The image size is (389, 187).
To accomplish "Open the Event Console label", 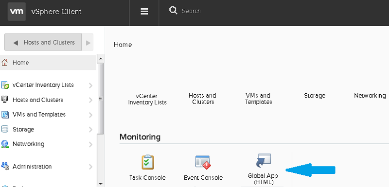I will point(203,178).
